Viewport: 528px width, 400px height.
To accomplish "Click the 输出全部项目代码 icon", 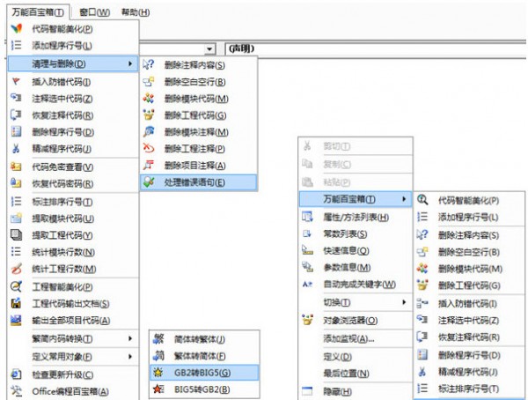I will (x=15, y=320).
